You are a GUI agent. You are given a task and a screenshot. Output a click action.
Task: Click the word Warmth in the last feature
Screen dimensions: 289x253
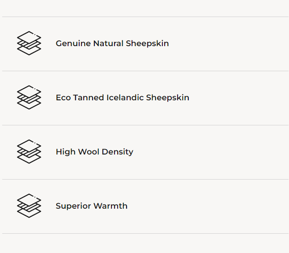pos(112,206)
